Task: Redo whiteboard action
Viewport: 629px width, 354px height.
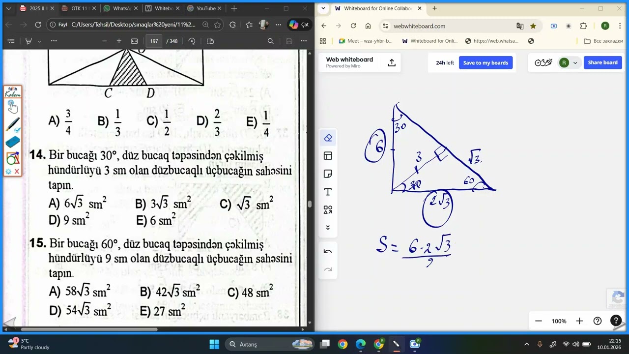Action: [328, 269]
